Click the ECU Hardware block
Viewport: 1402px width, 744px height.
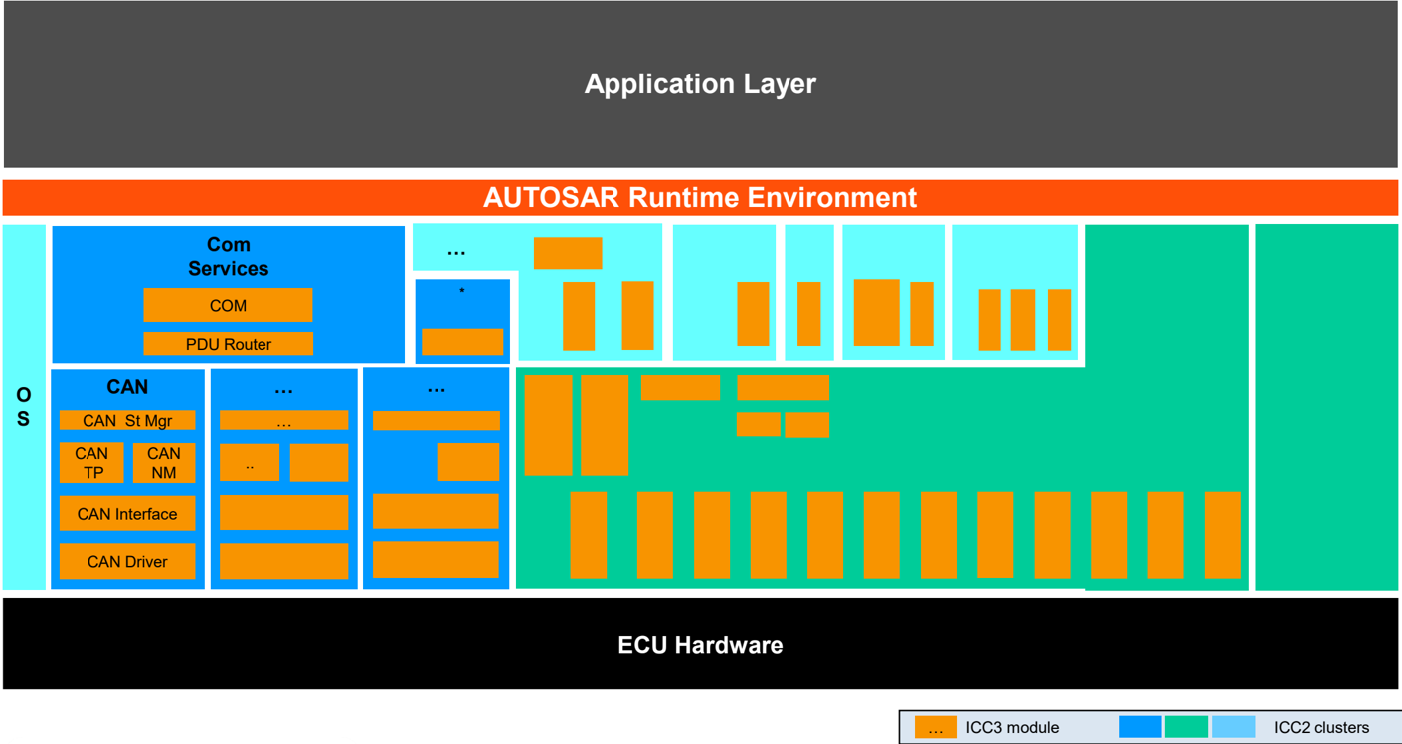[700, 644]
